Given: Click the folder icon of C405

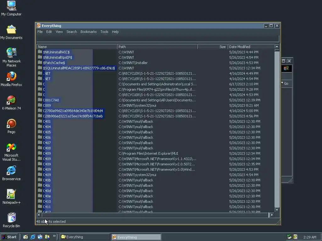Looking at the screenshot, I should tap(40, 132).
